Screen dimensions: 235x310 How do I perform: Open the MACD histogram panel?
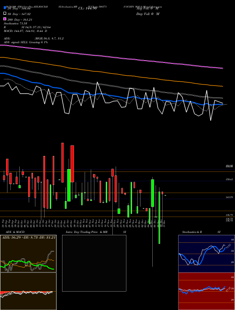point(28,291)
